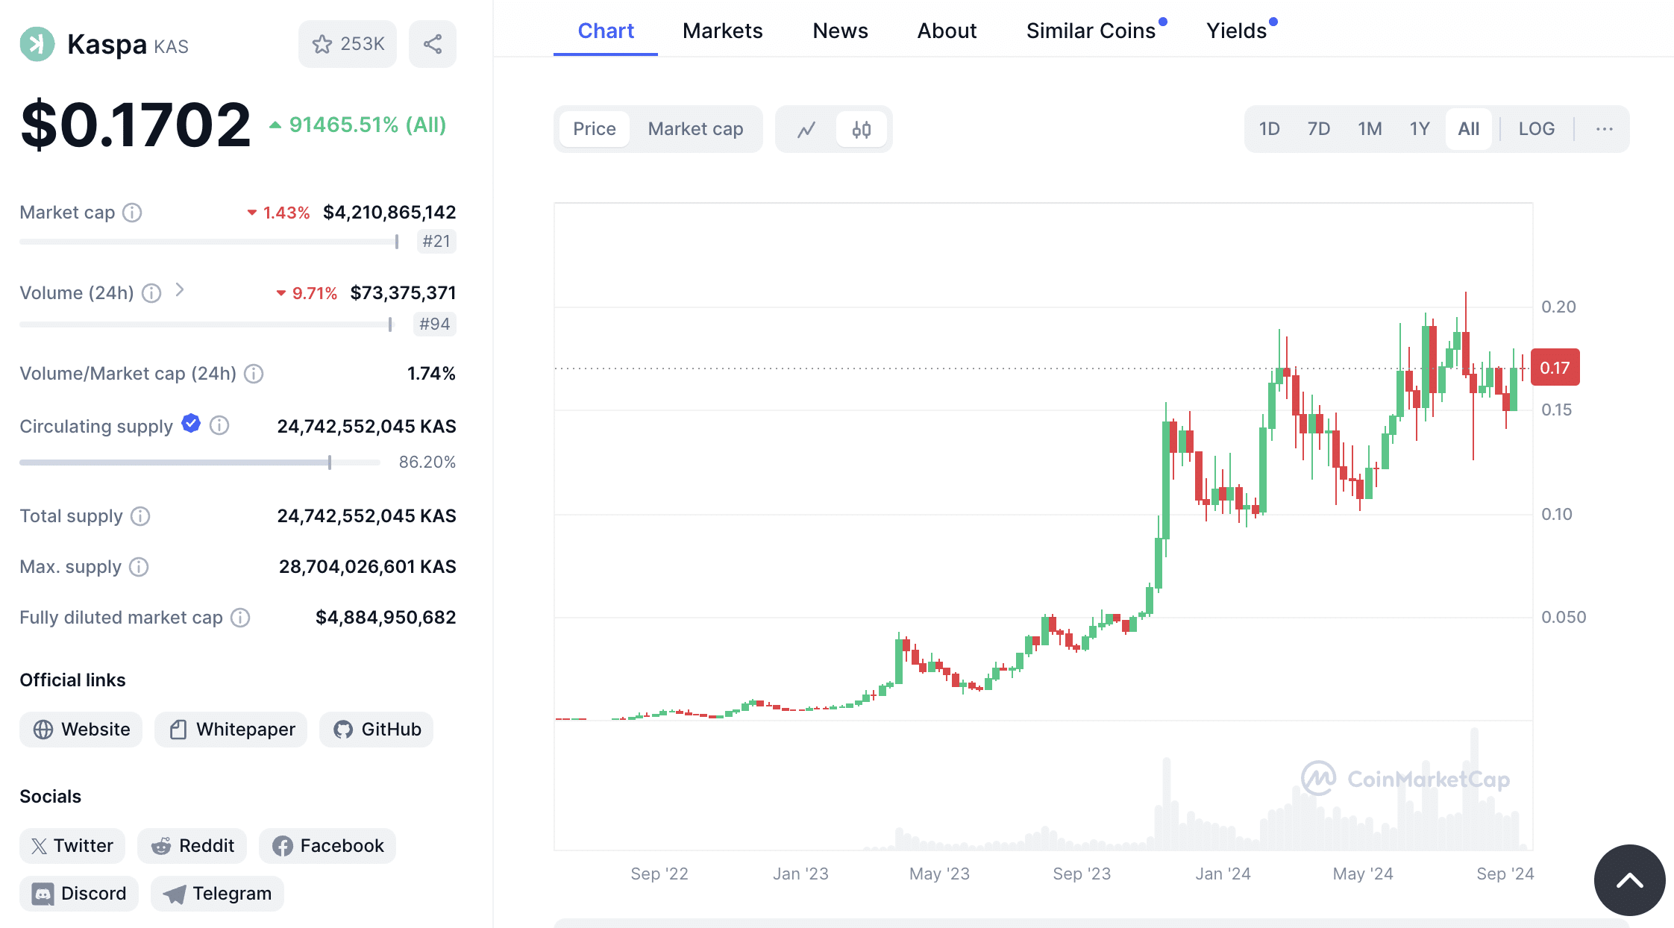1674x928 pixels.
Task: Open the GitHub link
Action: pyautogui.click(x=377, y=730)
